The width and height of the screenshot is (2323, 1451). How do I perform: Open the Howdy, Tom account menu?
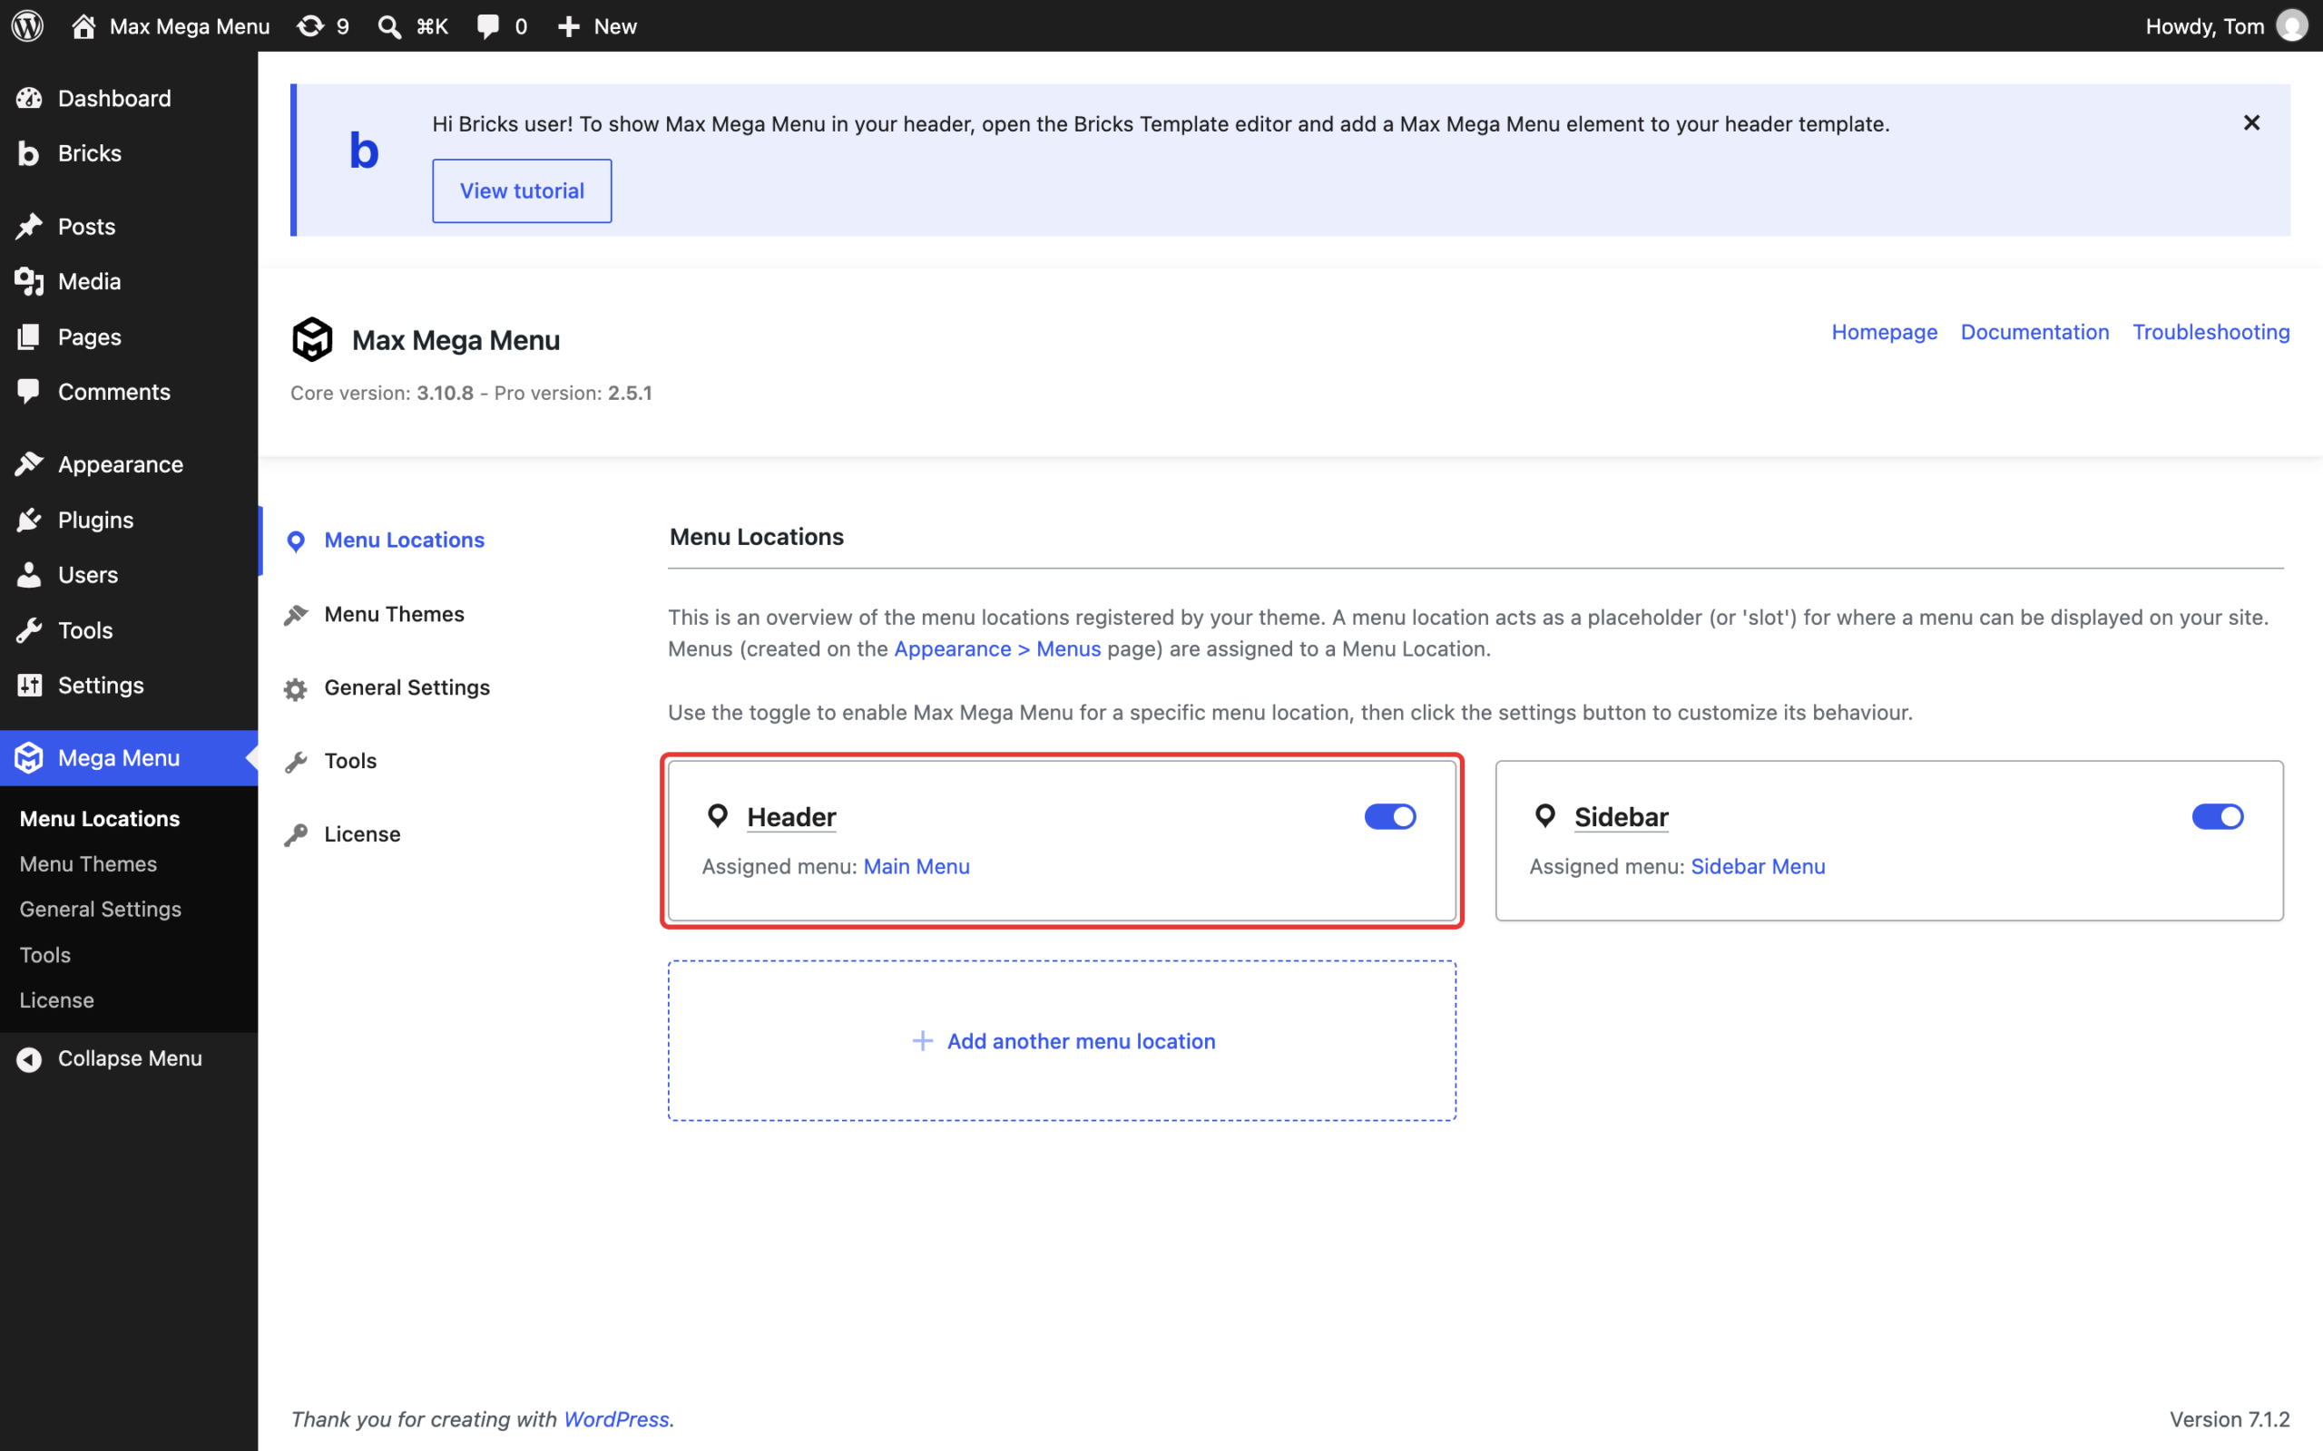[x=2225, y=26]
